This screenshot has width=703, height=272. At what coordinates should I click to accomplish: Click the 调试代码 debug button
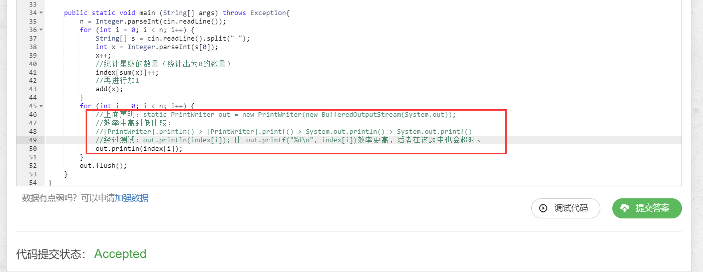[566, 208]
